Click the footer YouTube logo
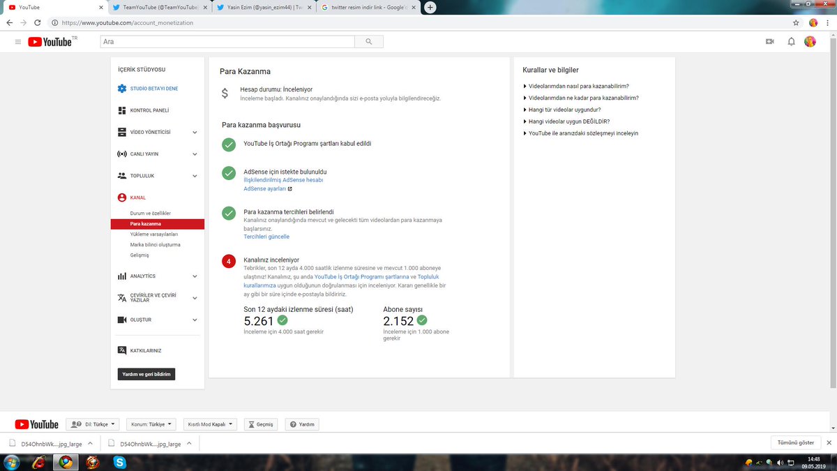Image resolution: width=837 pixels, height=471 pixels. 36,424
